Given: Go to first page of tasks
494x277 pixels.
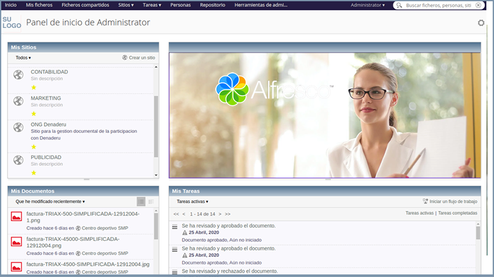Looking at the screenshot, I should pyautogui.click(x=176, y=214).
